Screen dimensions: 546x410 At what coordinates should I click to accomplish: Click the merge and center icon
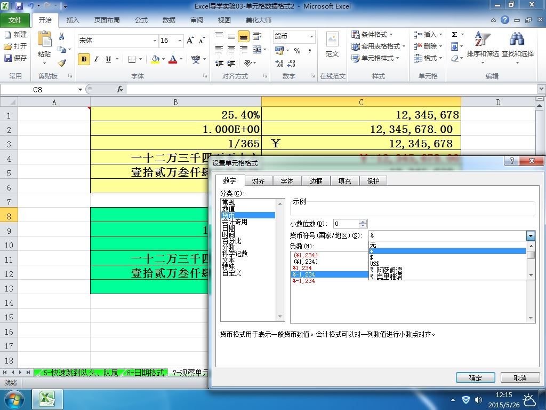[x=257, y=50]
